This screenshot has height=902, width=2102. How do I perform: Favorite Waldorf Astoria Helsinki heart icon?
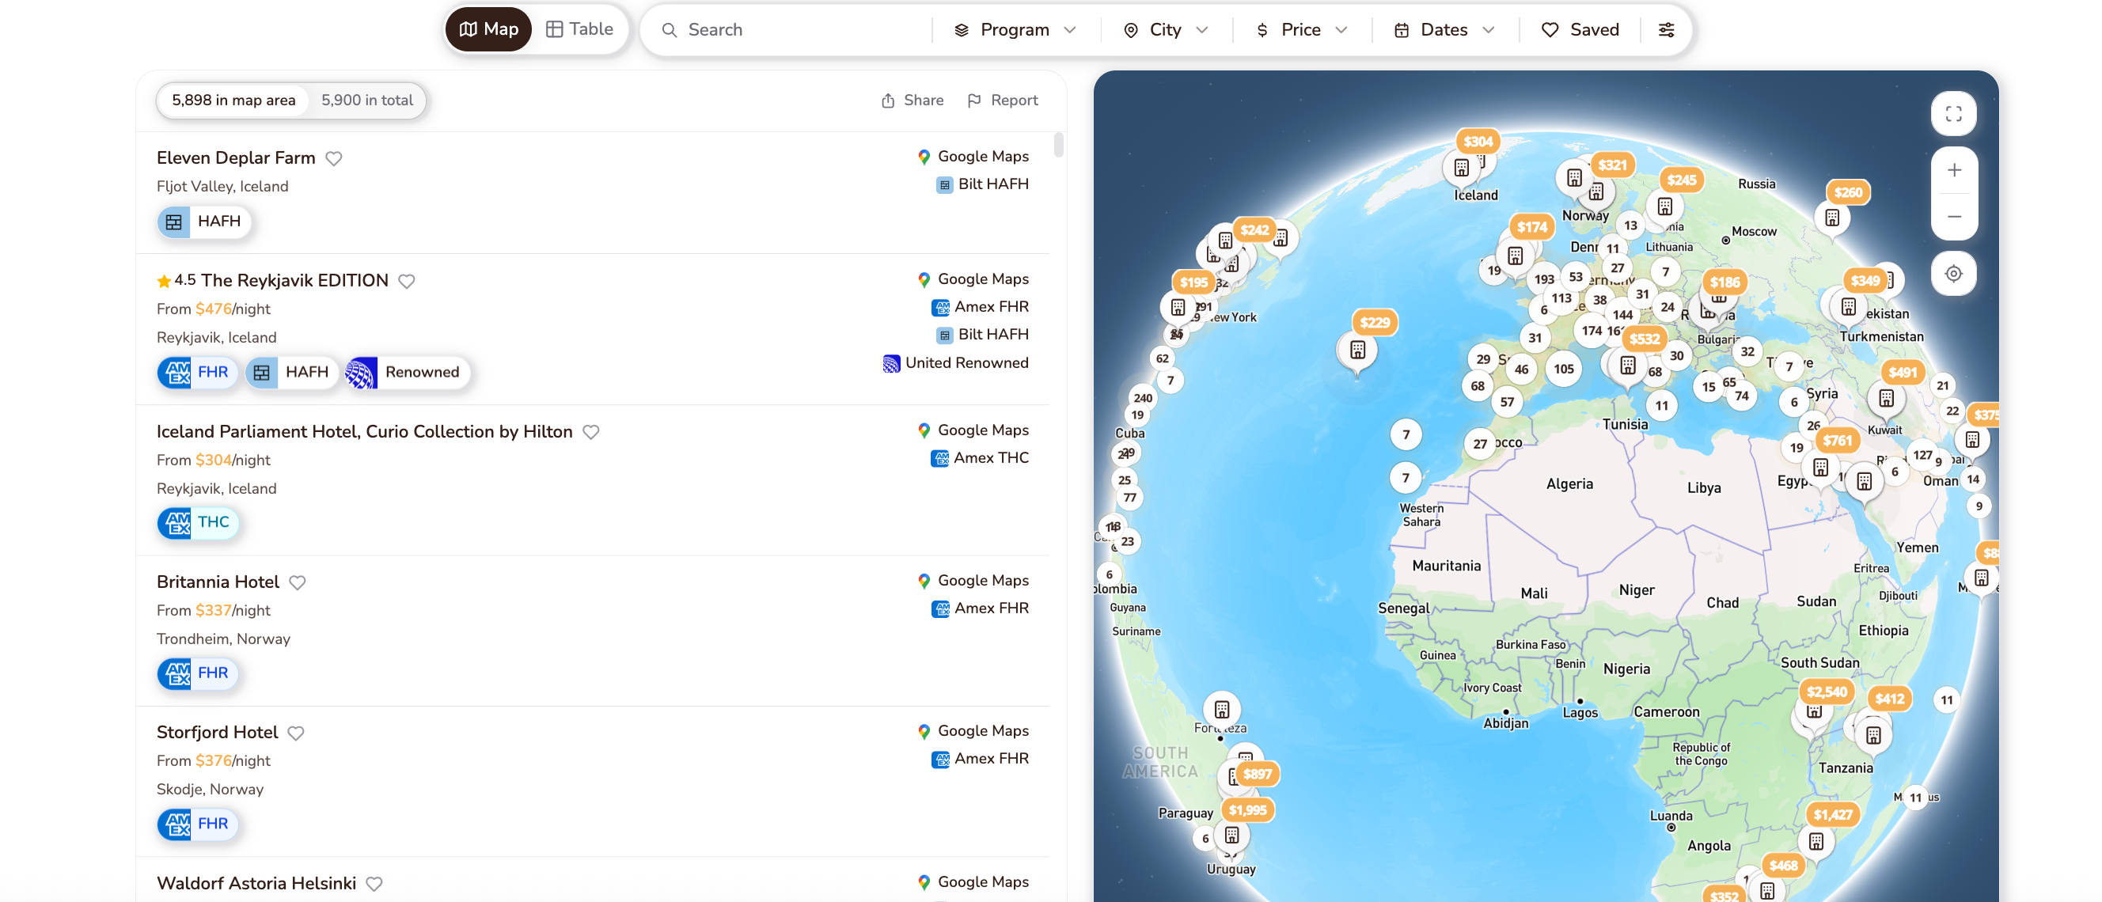click(374, 883)
